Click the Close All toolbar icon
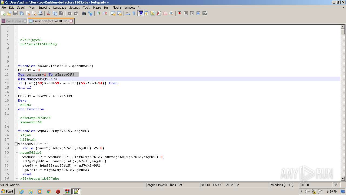346x195 pixels. (34, 13)
